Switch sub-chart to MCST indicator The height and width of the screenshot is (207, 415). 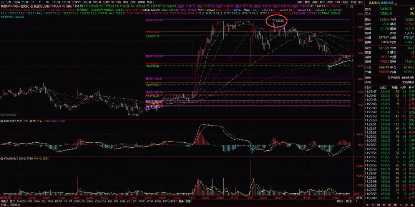tap(173, 201)
